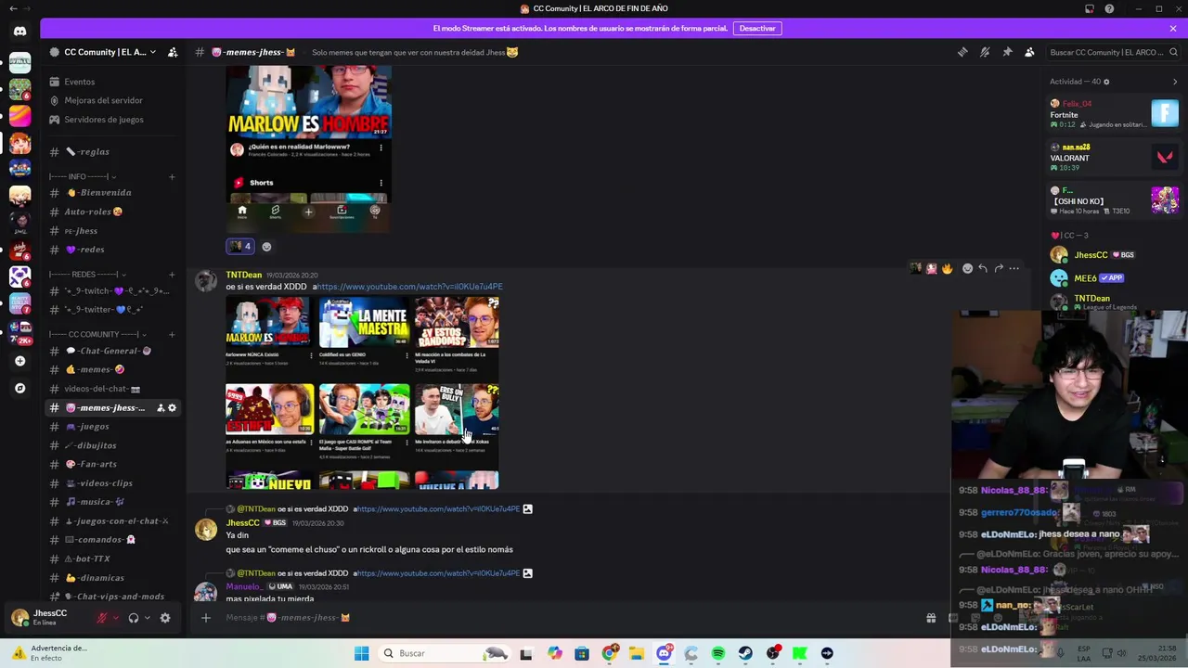The width and height of the screenshot is (1188, 668).
Task: Open gift icon in message bar
Action: click(931, 618)
